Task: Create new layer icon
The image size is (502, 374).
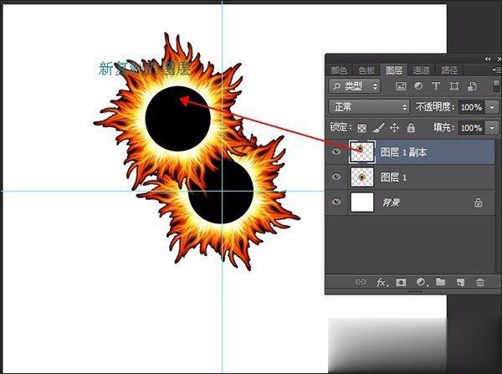Action: (x=460, y=282)
